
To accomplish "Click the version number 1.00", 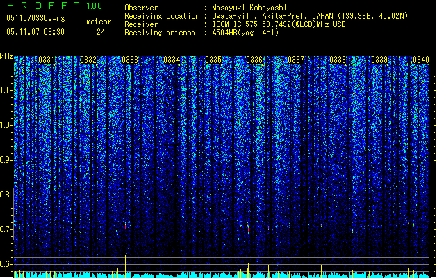I will click(x=94, y=6).
